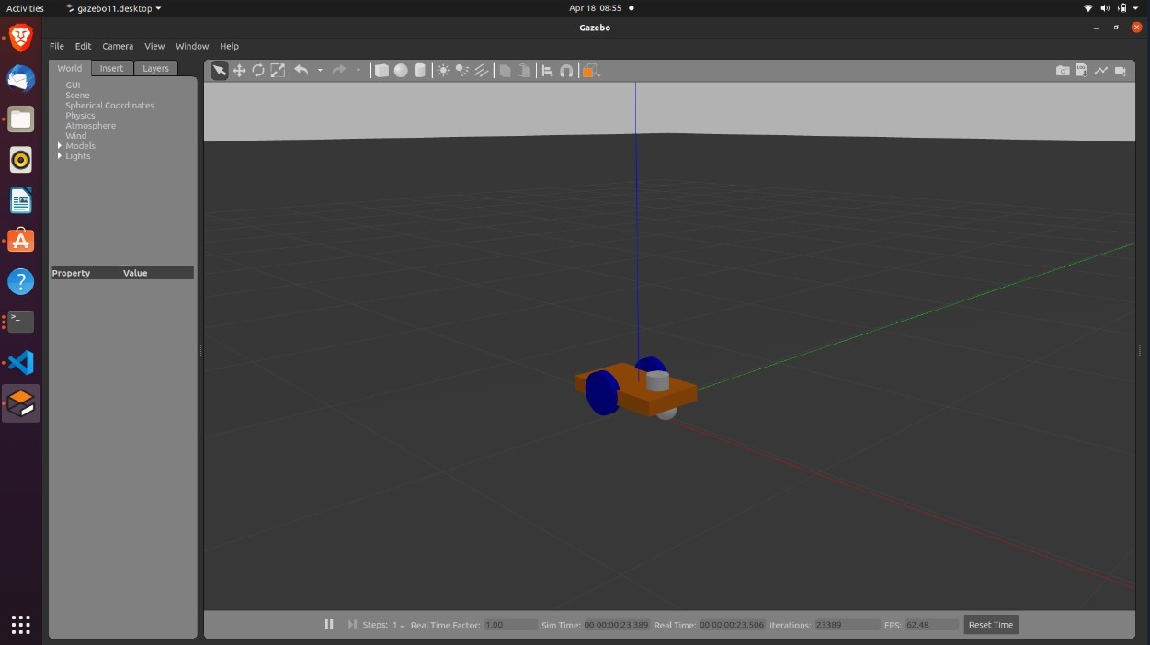This screenshot has height=645, width=1150.
Task: Click the video record camera icon
Action: coord(1121,71)
